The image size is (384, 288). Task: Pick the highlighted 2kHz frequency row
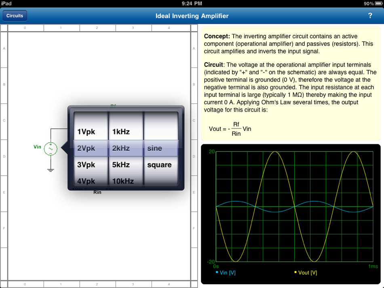(x=121, y=148)
